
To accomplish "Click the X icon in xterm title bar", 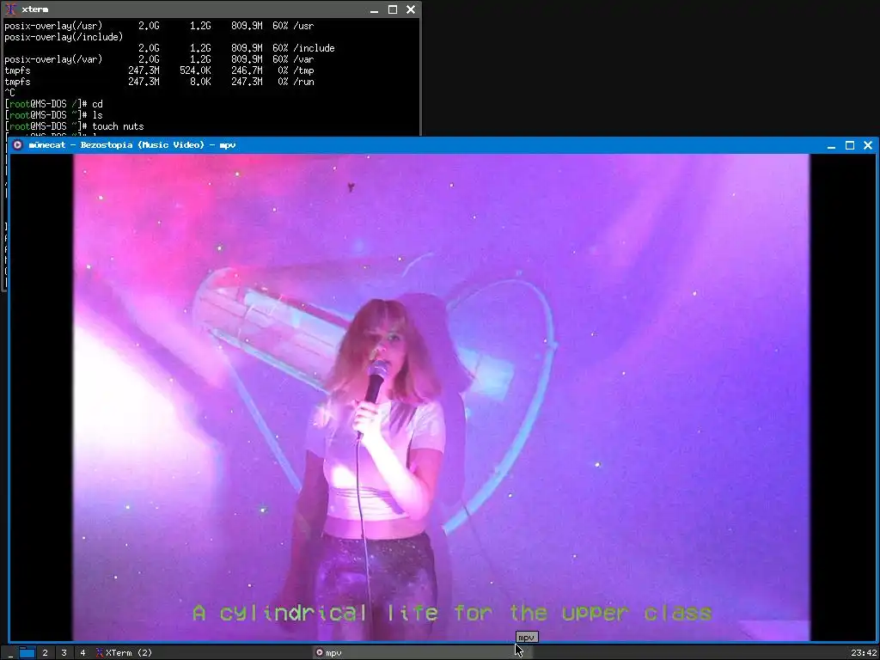I will coord(10,9).
